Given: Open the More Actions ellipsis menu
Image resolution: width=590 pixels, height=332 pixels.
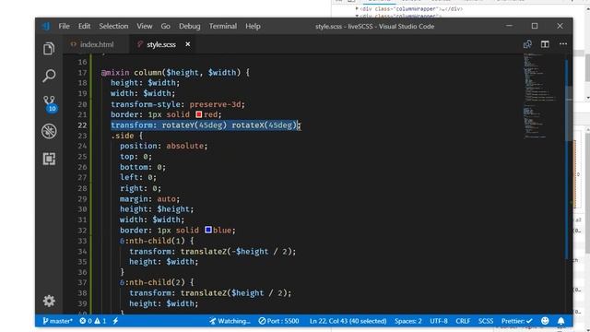Looking at the screenshot, I should click(x=563, y=44).
